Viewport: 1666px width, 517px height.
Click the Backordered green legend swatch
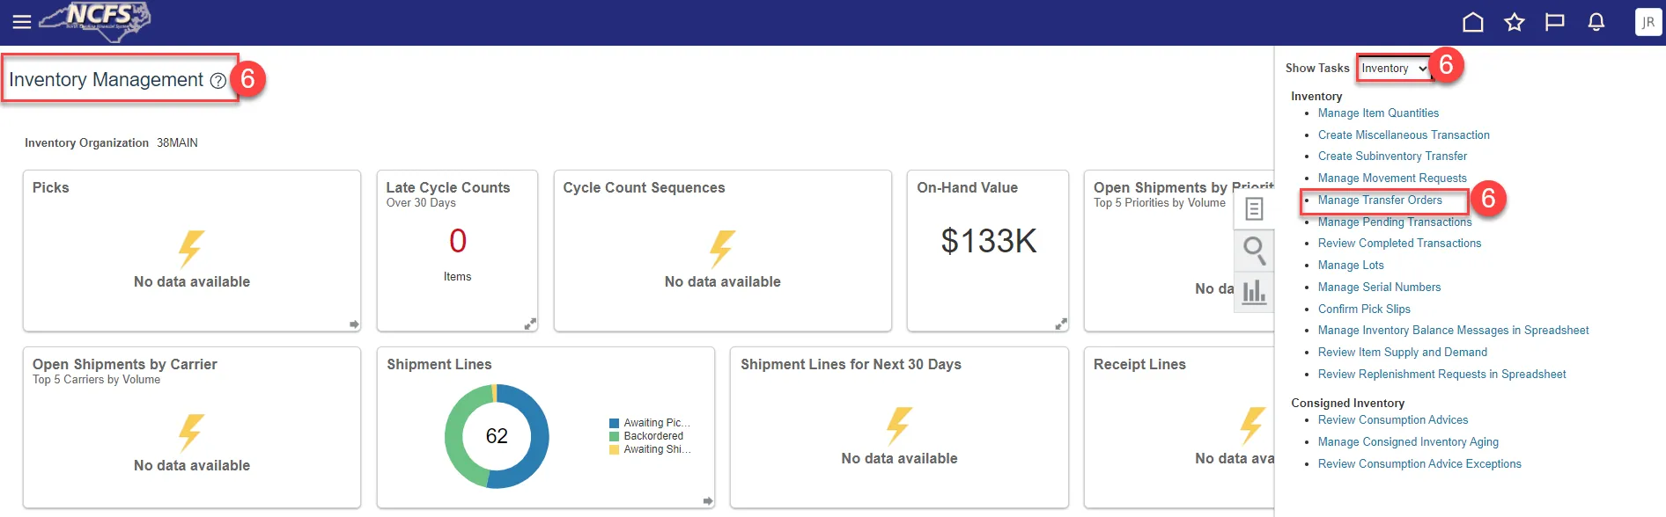point(614,436)
